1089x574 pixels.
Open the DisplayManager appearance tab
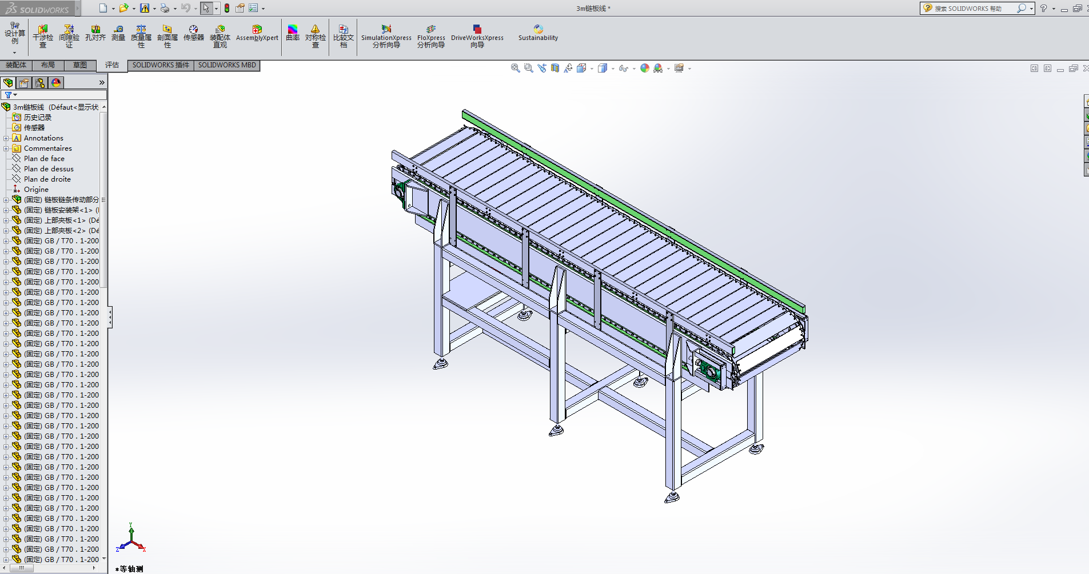pos(56,83)
